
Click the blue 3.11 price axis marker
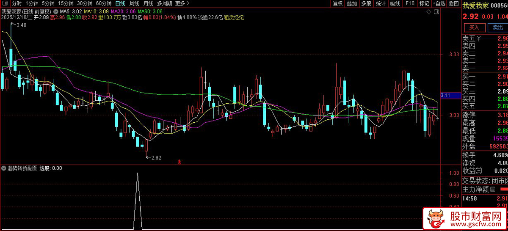447,96
